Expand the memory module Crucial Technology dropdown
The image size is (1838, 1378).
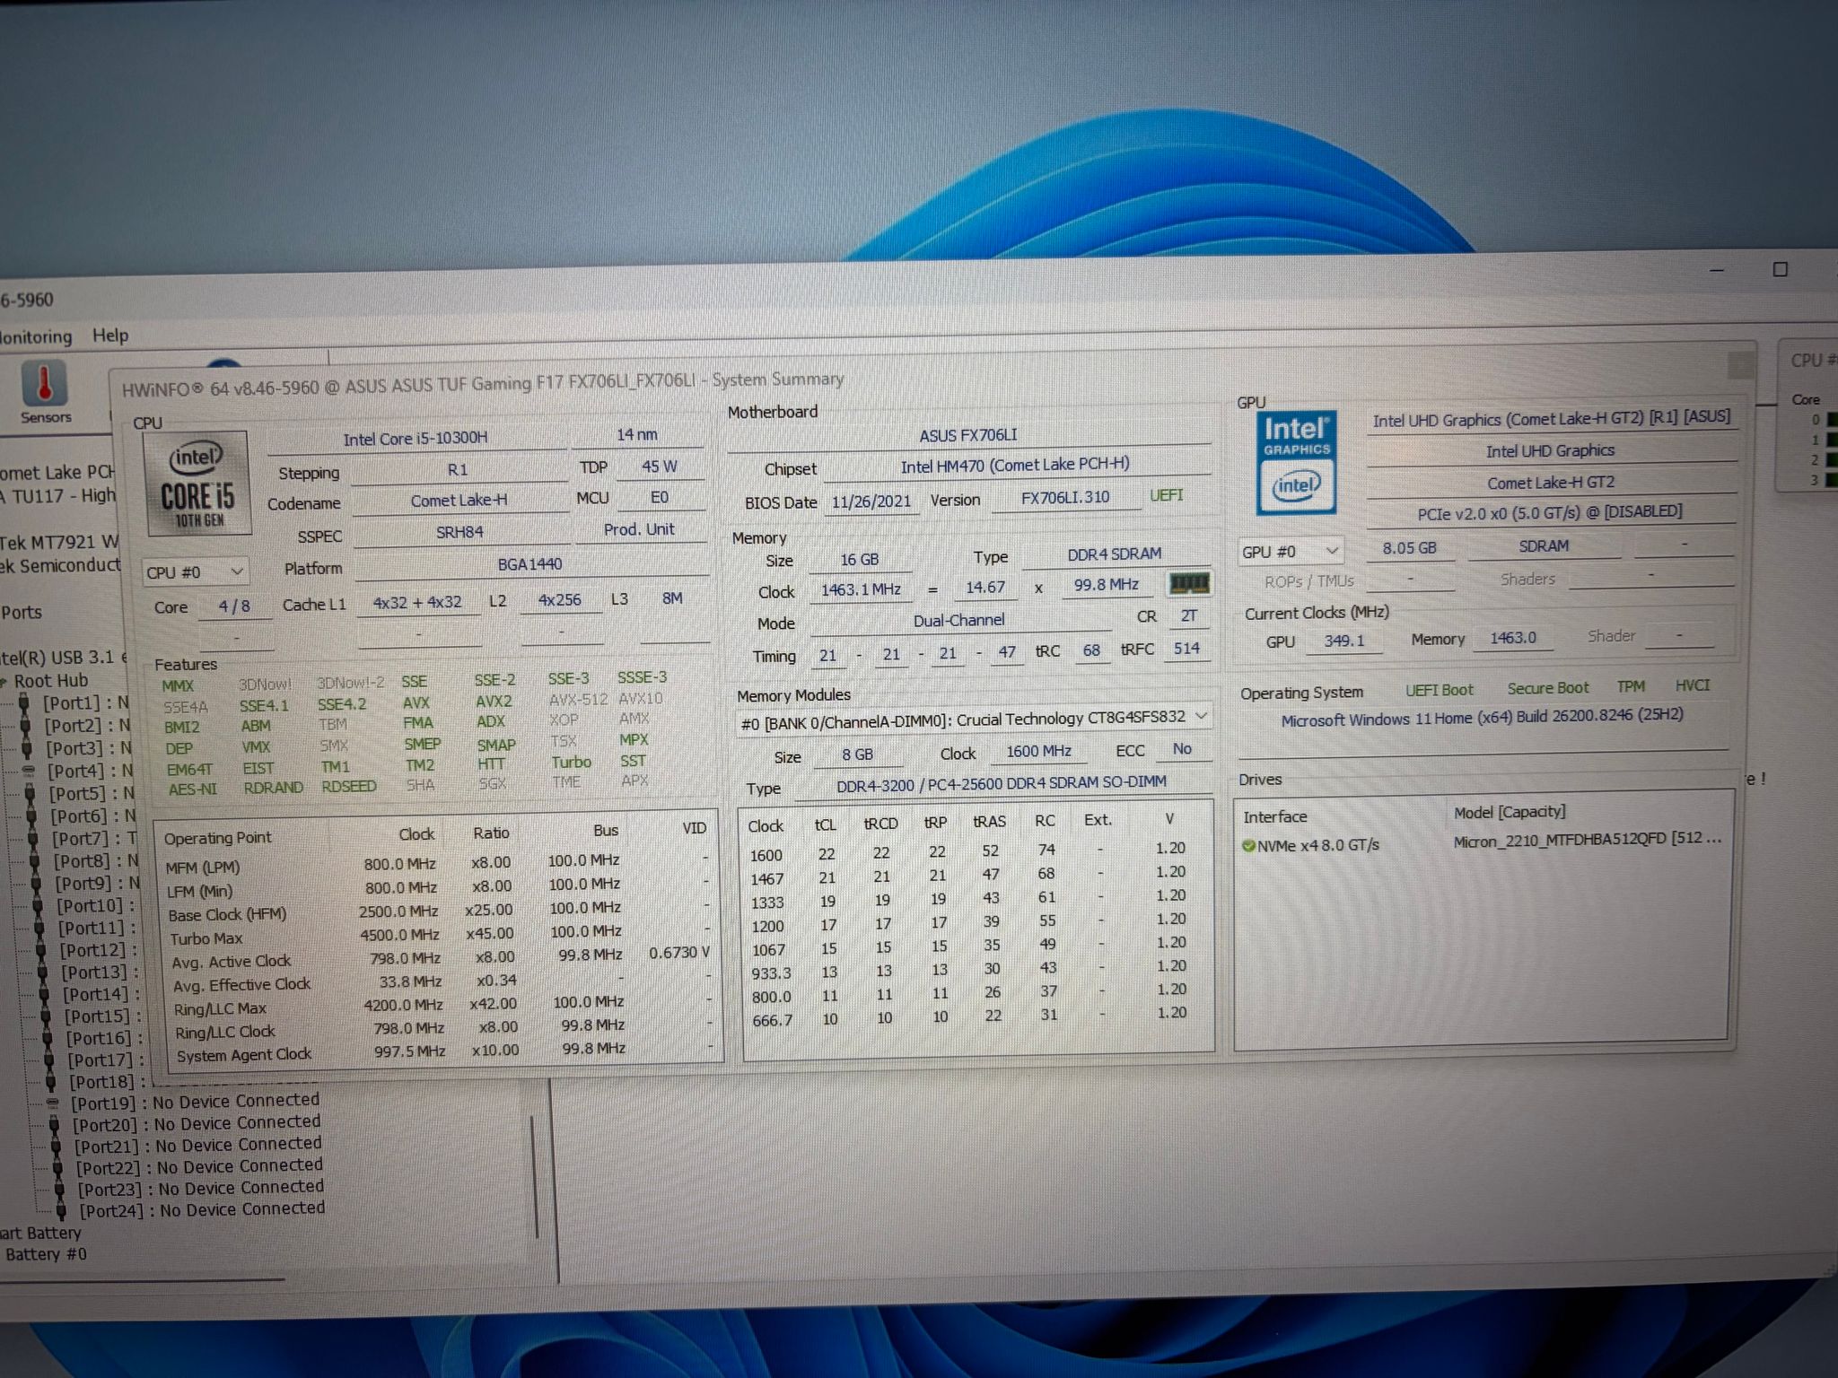coord(974,720)
